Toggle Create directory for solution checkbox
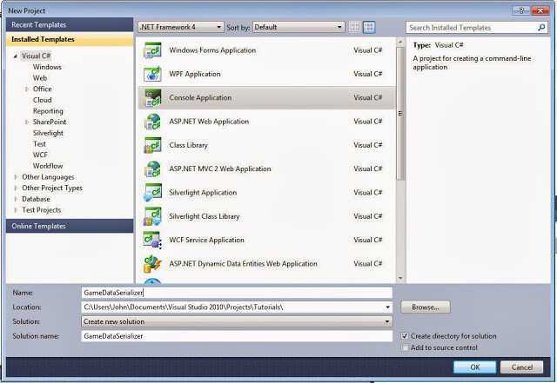The width and height of the screenshot is (557, 383). coord(405,335)
